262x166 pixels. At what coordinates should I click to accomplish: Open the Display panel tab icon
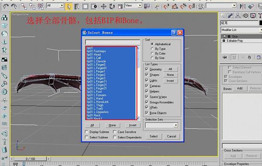click(x=253, y=16)
